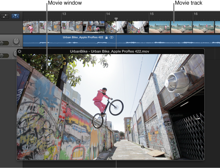Disable the Flex mode button
220x168 pixels.
tap(15, 16)
